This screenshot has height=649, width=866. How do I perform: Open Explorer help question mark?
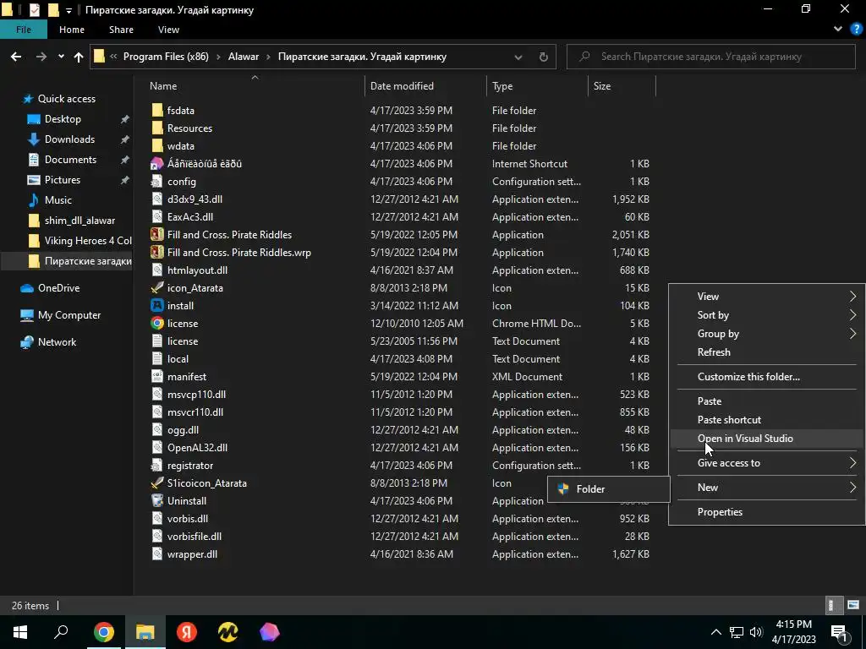pos(856,30)
